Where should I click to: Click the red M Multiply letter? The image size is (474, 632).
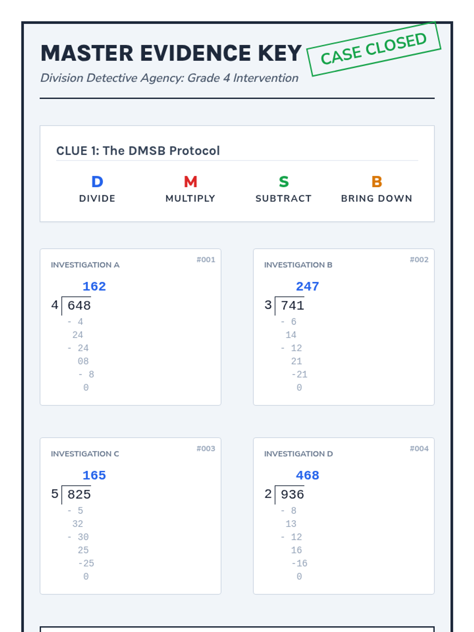click(x=190, y=182)
